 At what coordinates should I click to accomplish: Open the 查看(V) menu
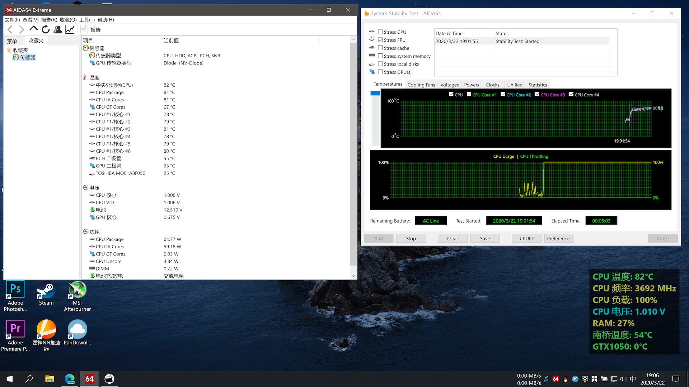31,20
